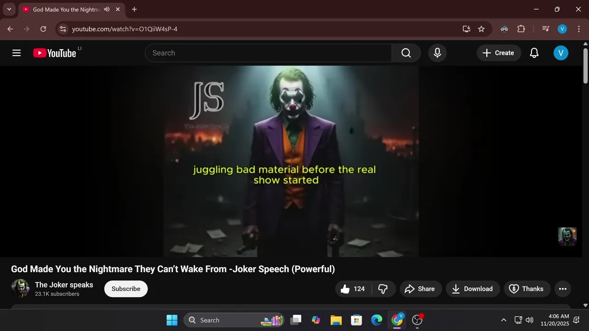Install app icon in address bar
589x331 pixels.
(466, 29)
